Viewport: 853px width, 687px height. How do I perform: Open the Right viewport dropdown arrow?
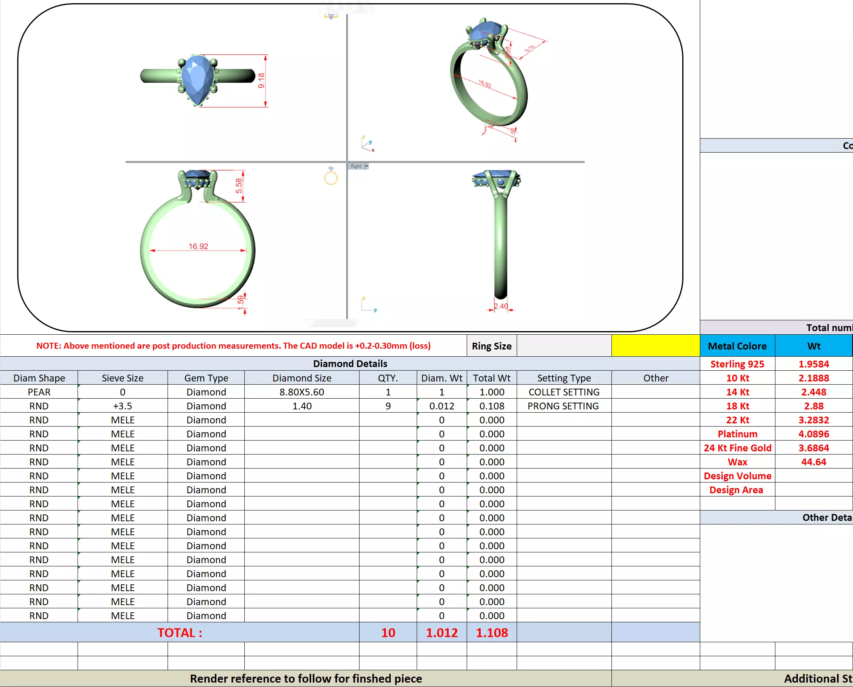(366, 166)
